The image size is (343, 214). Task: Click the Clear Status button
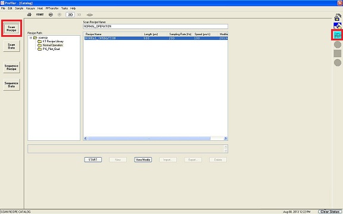330,212
